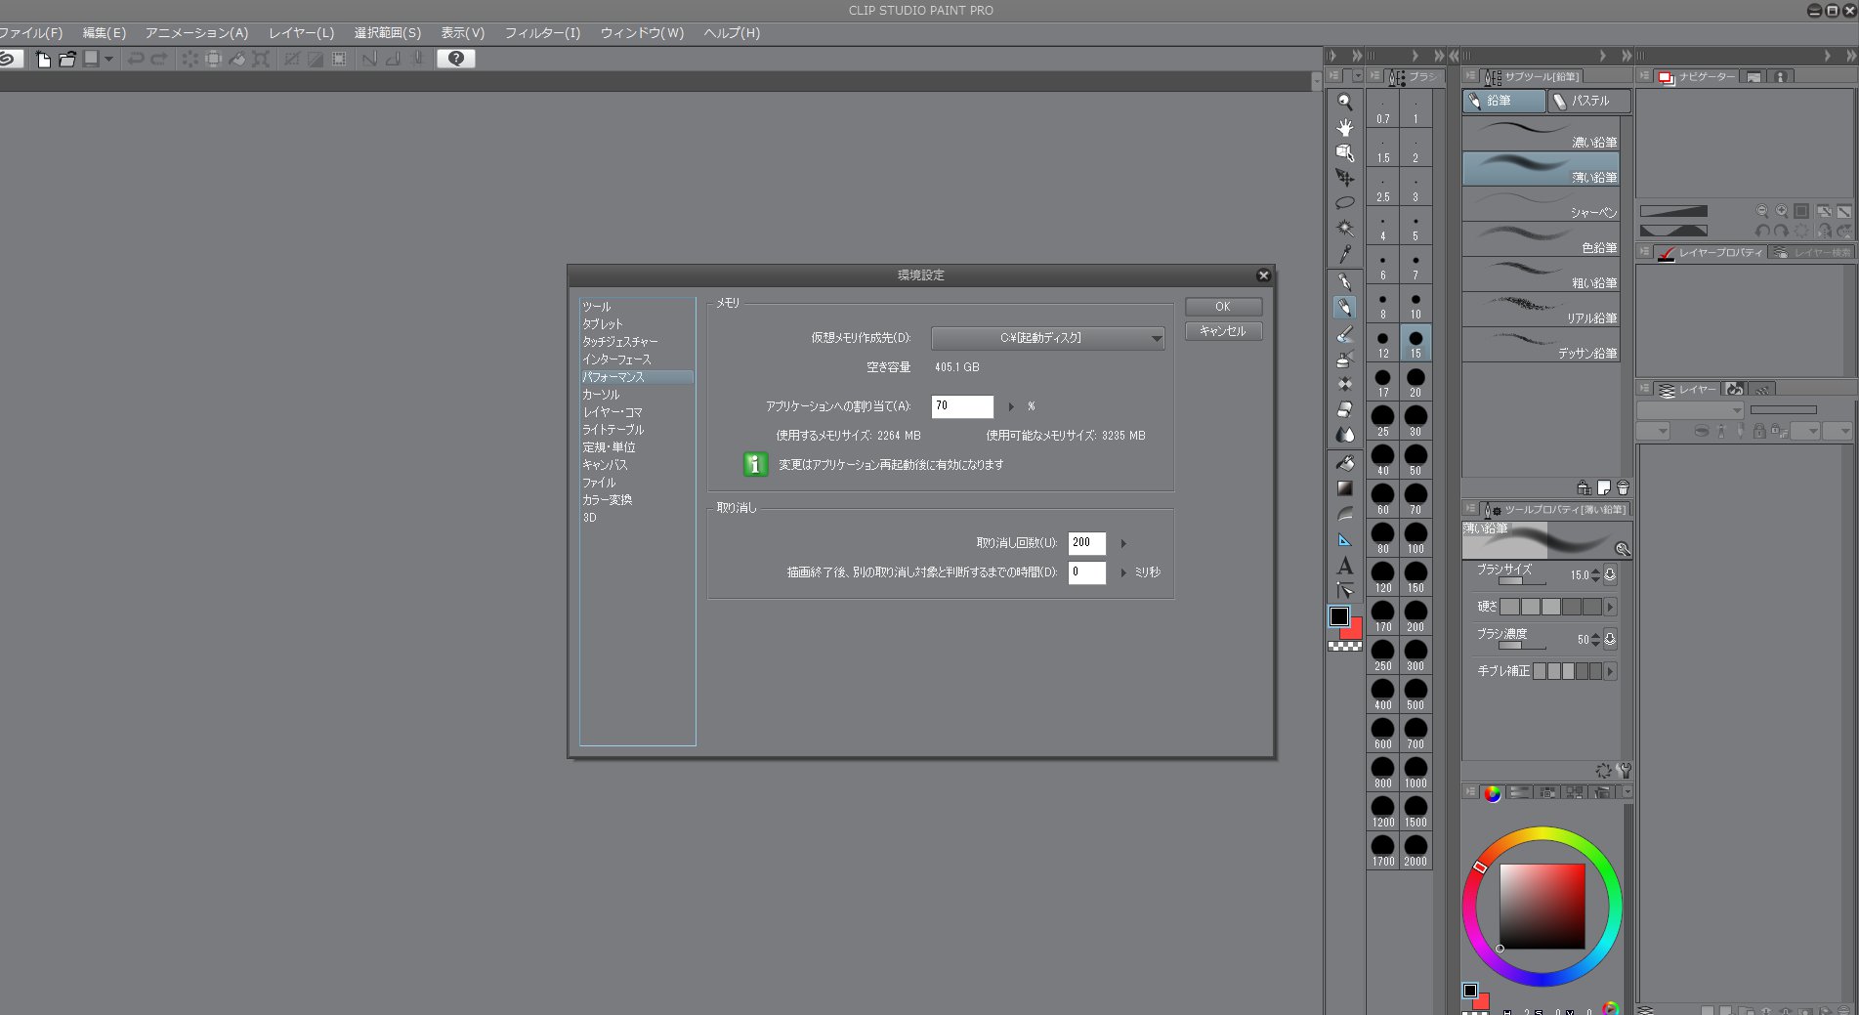Open the フィルター(I) menu

click(x=542, y=33)
